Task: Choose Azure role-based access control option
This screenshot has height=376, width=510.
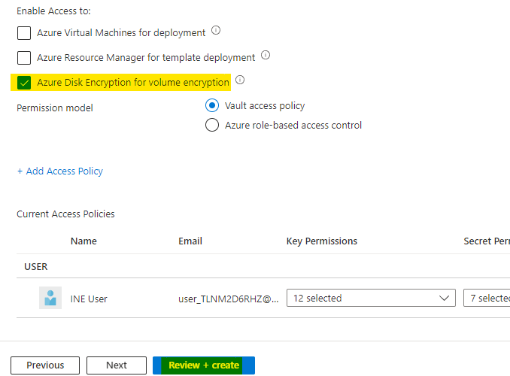Action: (212, 126)
